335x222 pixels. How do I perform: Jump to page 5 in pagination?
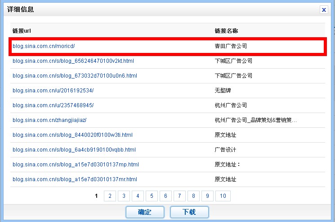(x=152, y=196)
